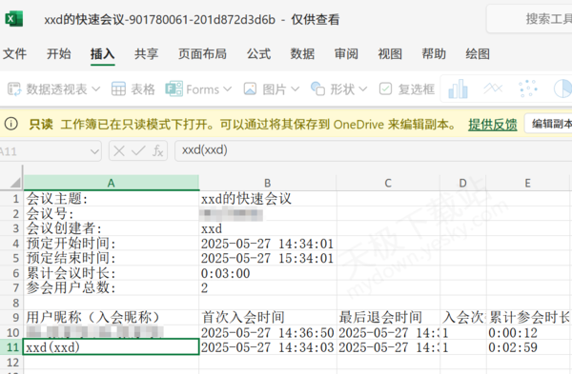Click the cancel X formula button

[119, 150]
